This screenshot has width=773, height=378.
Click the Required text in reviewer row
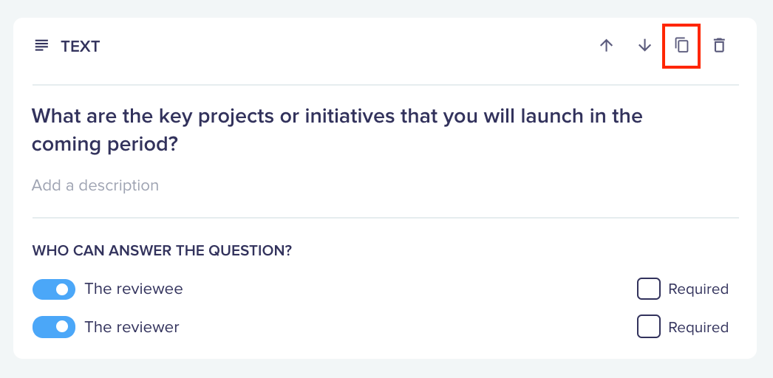[x=698, y=327]
